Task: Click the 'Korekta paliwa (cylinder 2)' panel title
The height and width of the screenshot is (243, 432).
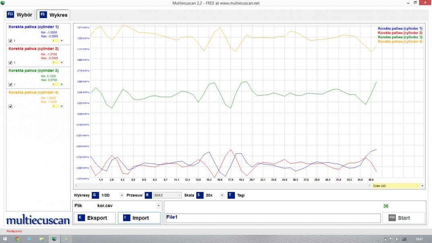Action: 34,49
